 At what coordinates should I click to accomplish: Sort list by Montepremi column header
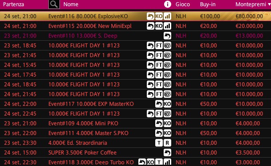point(251,4)
